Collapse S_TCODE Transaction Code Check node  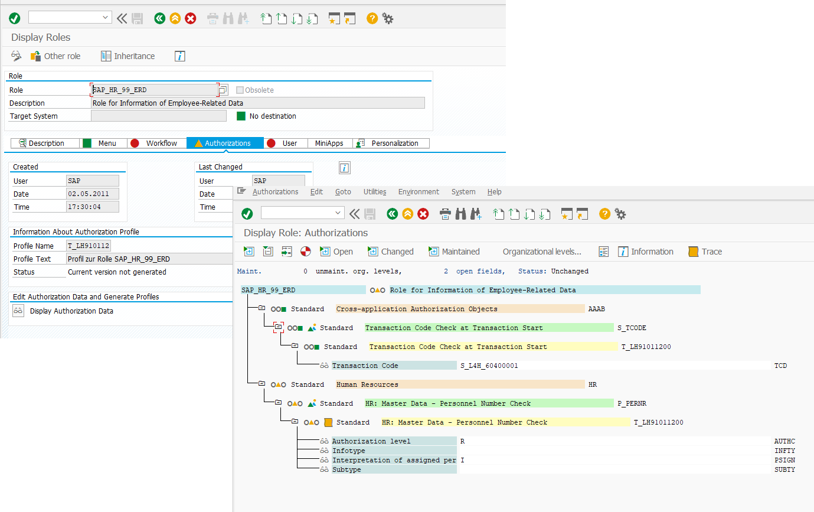click(278, 326)
